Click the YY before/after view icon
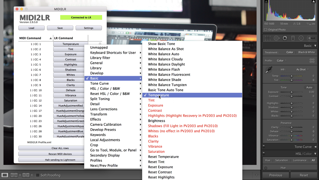The height and width of the screenshot is (180, 319). tap(26, 175)
